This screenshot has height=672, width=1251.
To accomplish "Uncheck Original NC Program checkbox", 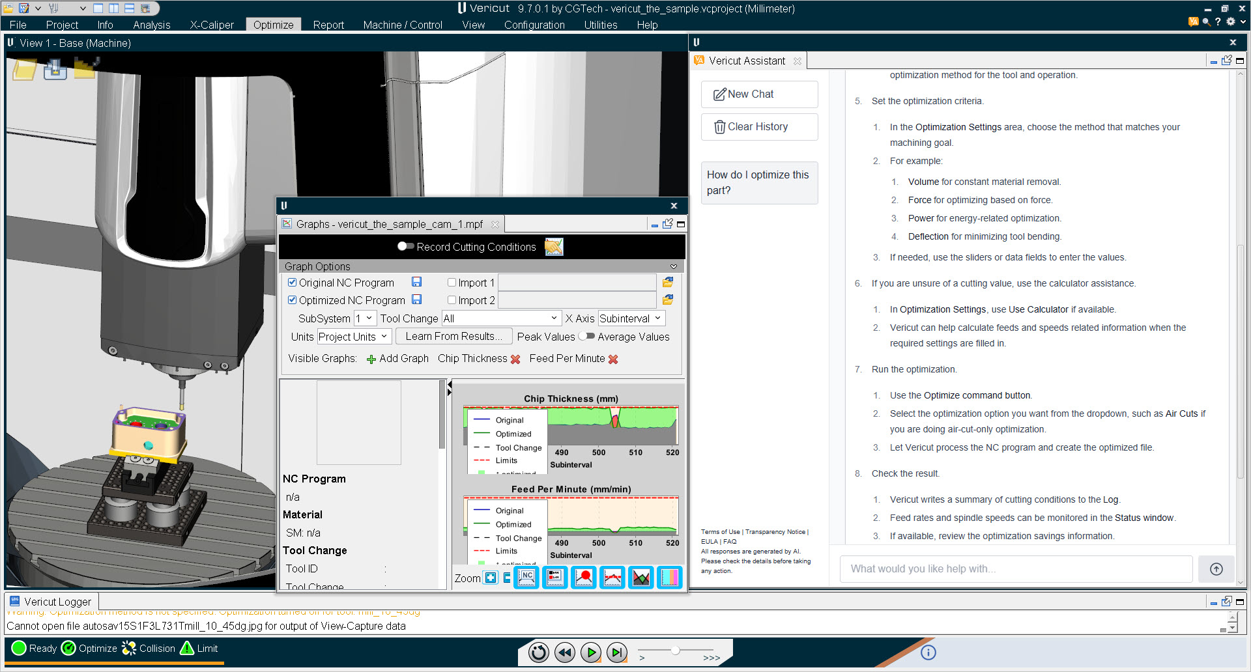I will 293,283.
